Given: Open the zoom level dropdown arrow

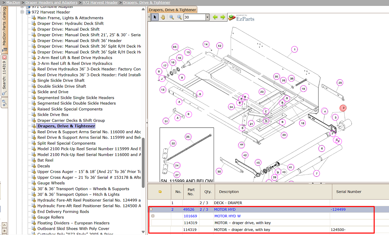Looking at the screenshot, I should point(207,17).
